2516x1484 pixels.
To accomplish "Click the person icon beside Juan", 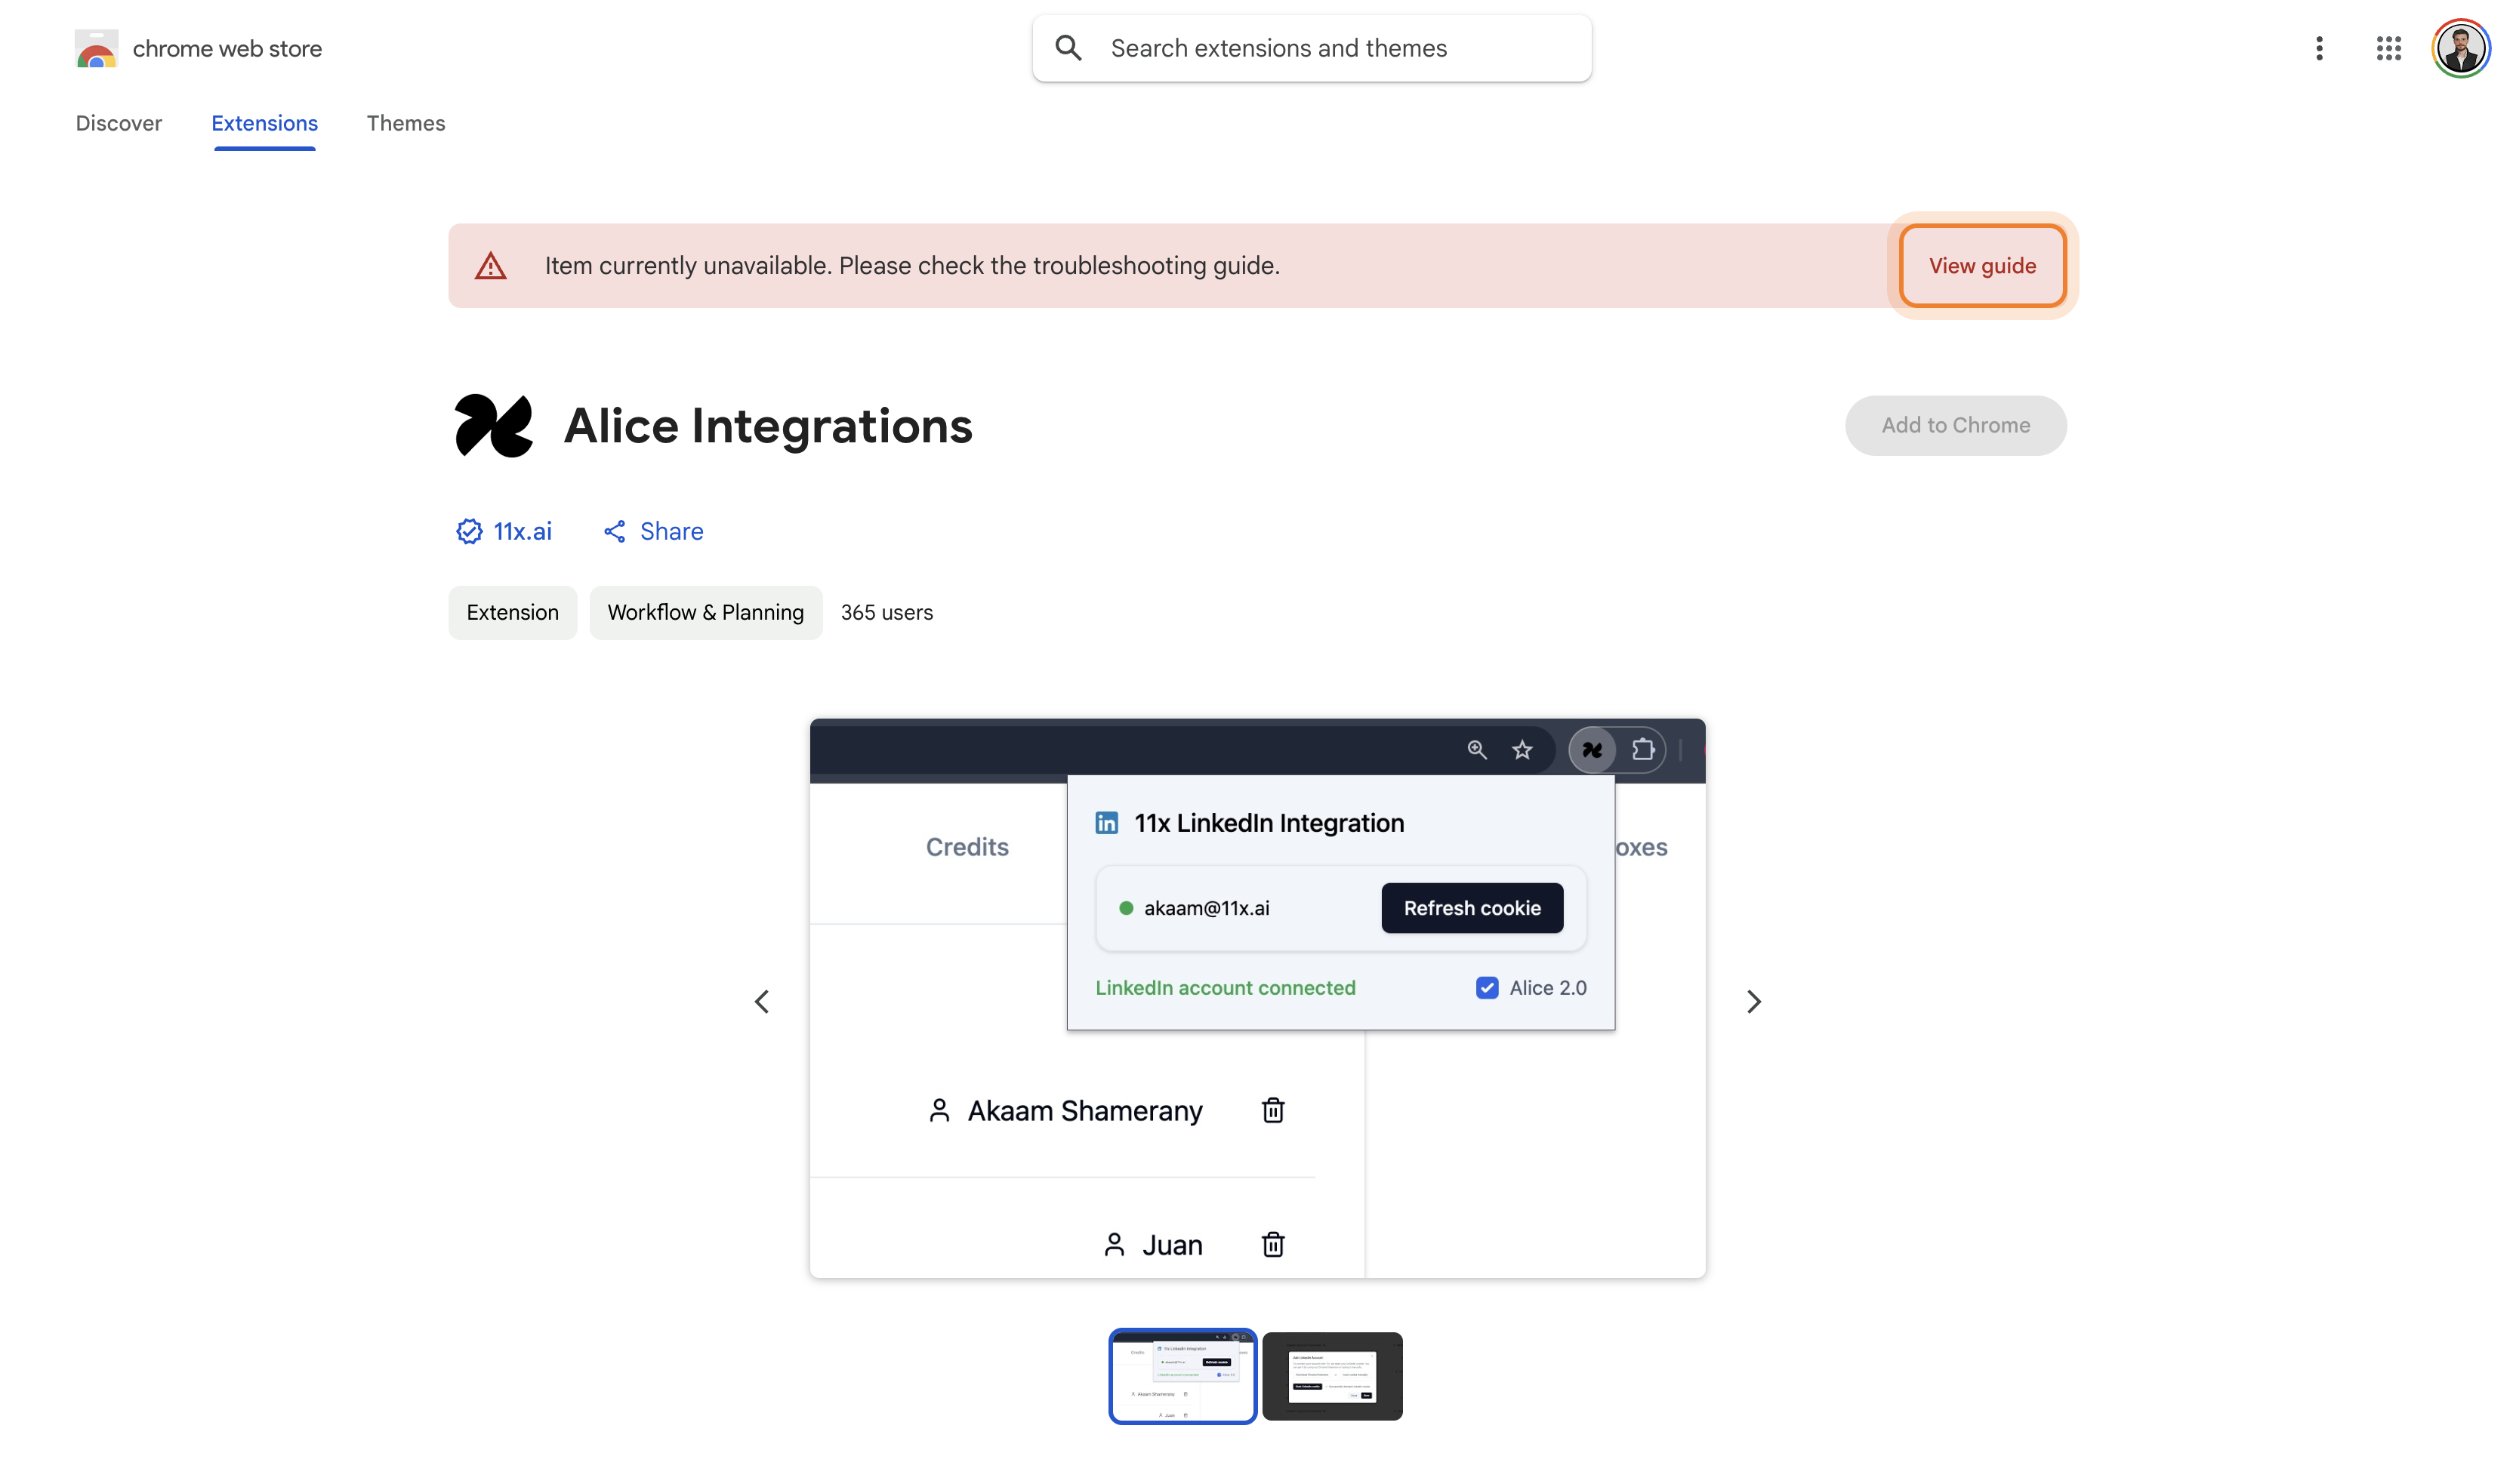I will click(x=1114, y=1244).
